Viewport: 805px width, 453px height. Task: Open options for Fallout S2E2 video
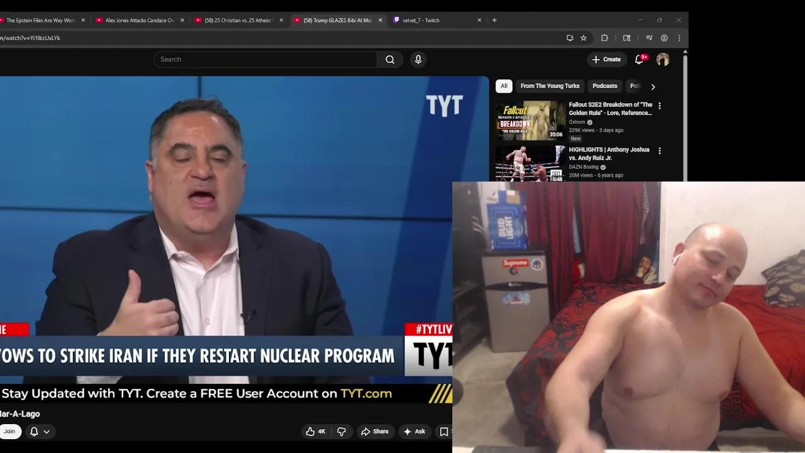point(659,106)
